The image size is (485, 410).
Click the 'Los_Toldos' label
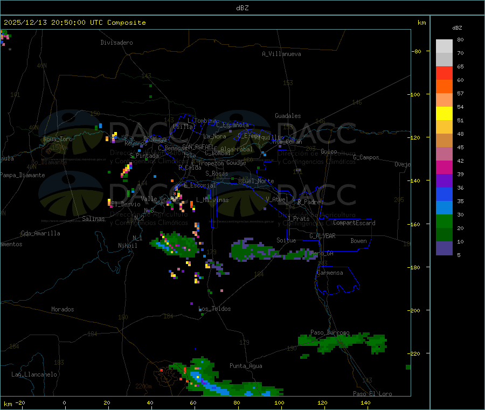(x=214, y=309)
